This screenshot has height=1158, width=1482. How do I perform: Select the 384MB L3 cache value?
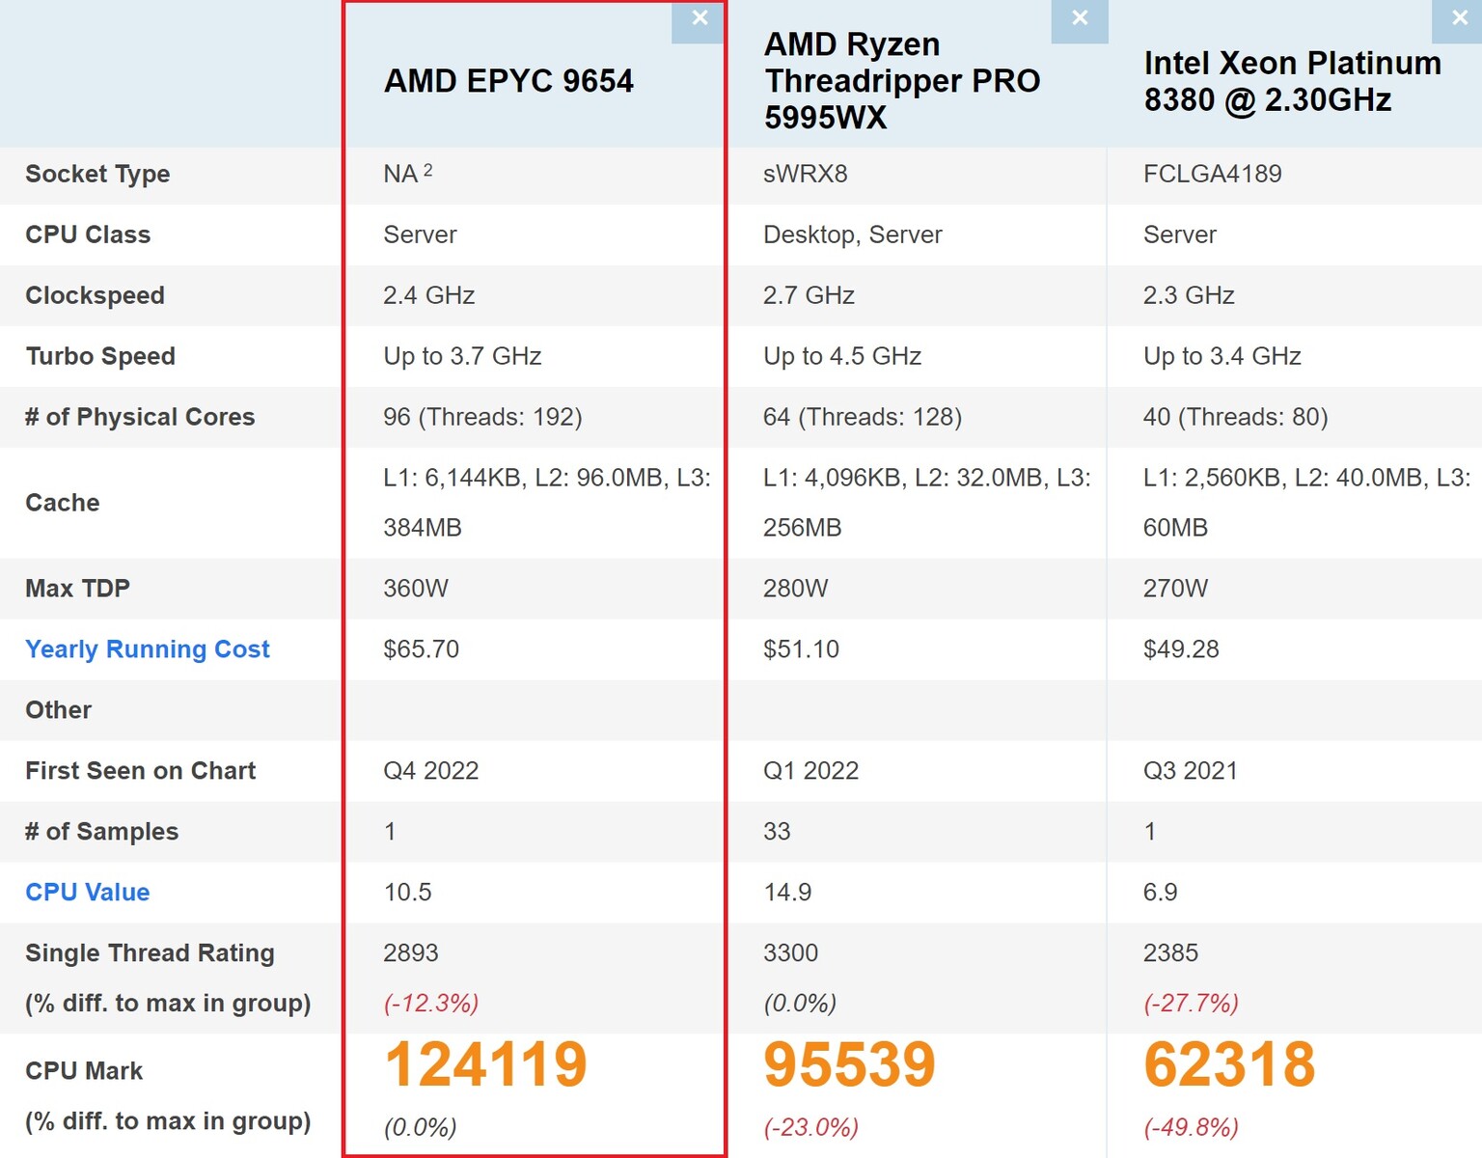tap(423, 529)
